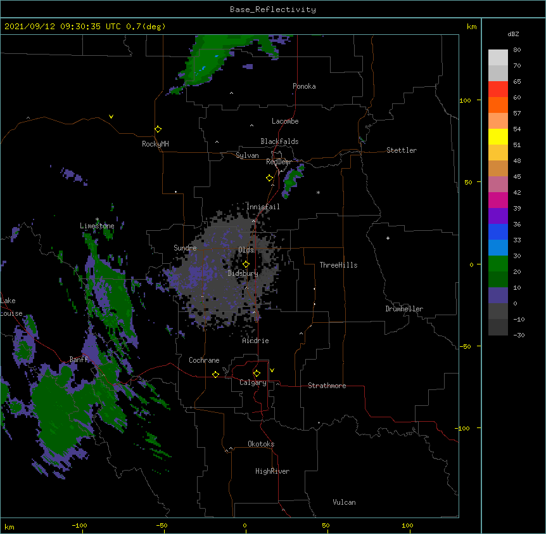Screen dimensions: 546x534
Task: Pick the light gray 80-70 dBZ legend swatch
Action: pos(498,58)
